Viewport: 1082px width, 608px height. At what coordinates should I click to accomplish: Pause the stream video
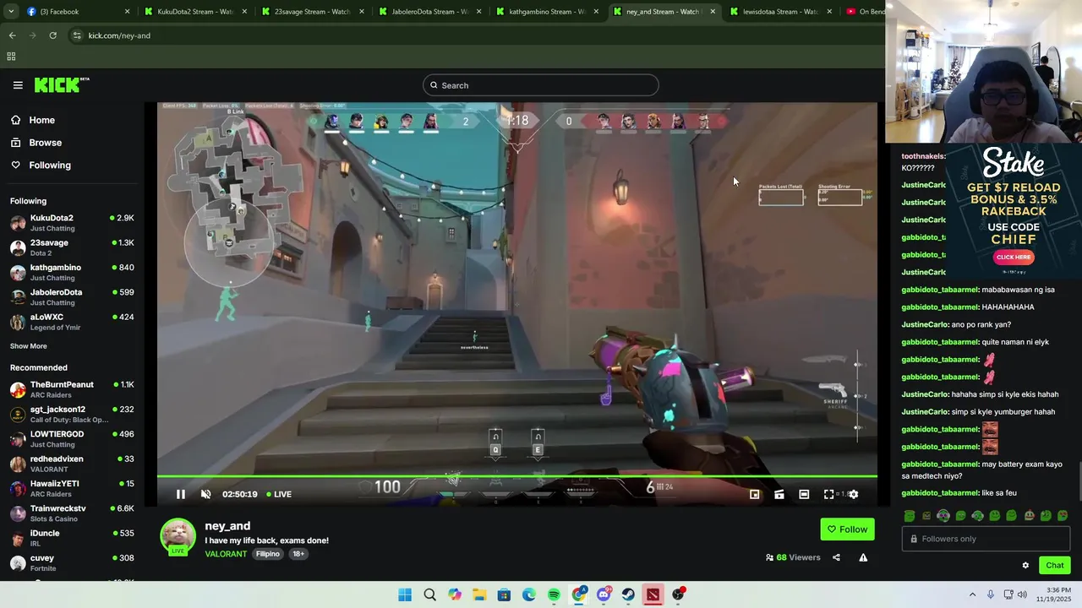point(180,494)
